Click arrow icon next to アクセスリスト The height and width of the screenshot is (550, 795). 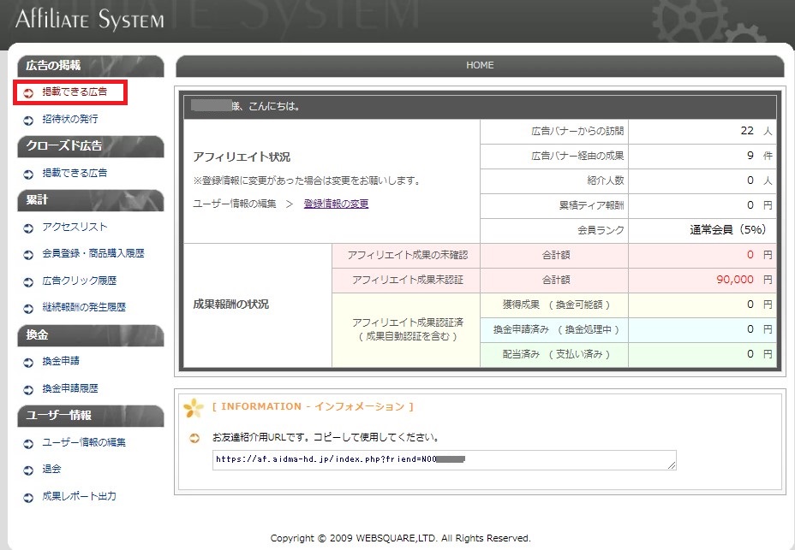[28, 228]
